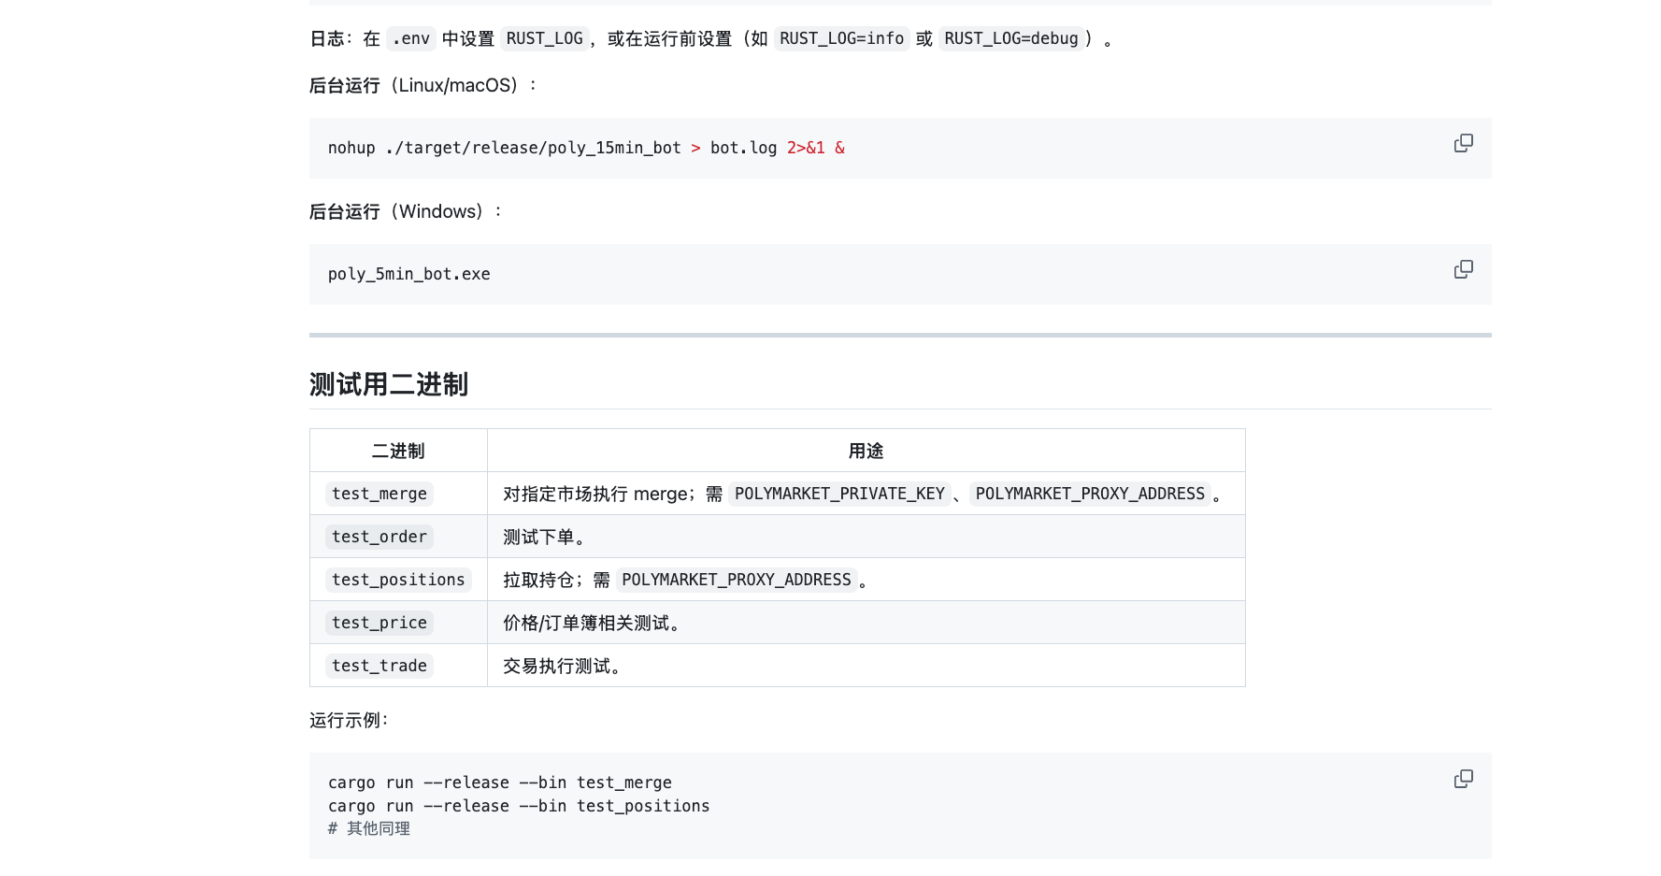Click the 用途 column header

[866, 451]
